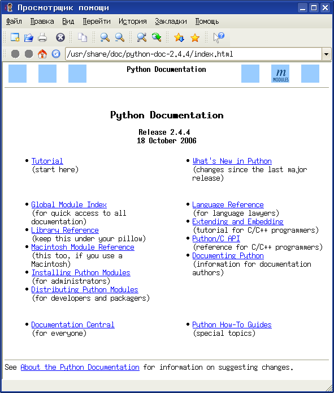Image resolution: width=334 pixels, height=393 pixels.
Task: Zoom in with the plus magnifier
Action: pyautogui.click(x=105, y=37)
